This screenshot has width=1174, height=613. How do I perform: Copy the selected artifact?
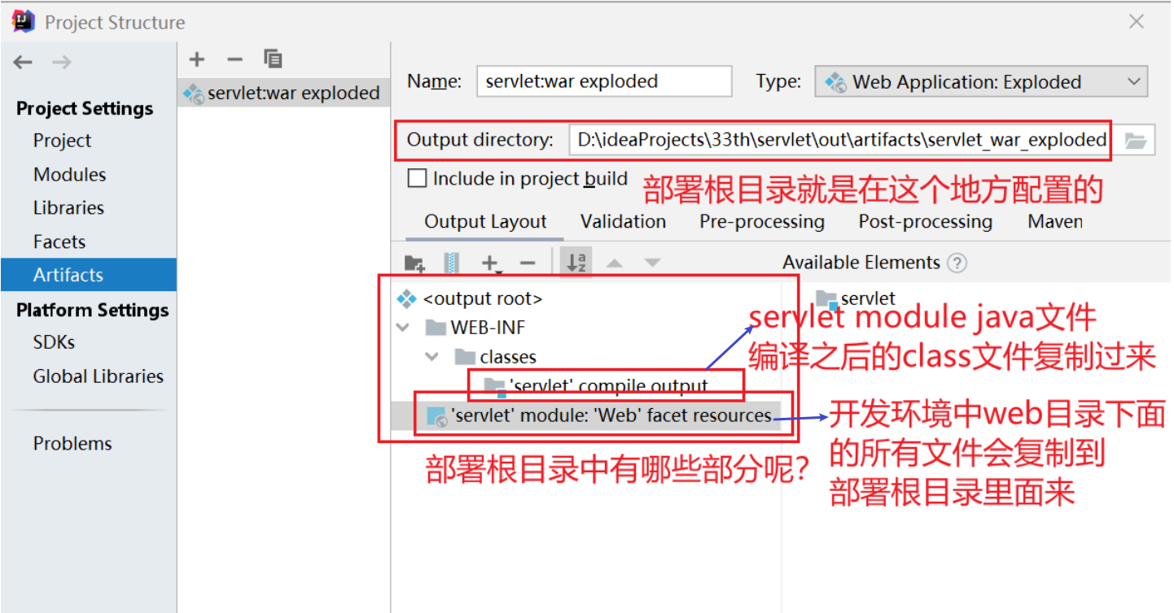[273, 59]
